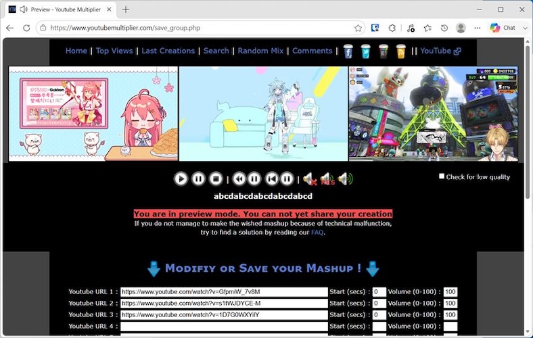Image resolution: width=533 pixels, height=338 pixels.
Task: Click the empty Volume field for URL 4
Action: pos(450,327)
